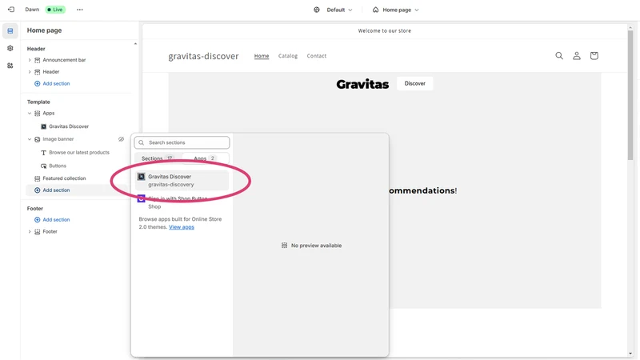The image size is (640, 360).
Task: Click the Welcome to our store announcement
Action: click(385, 30)
